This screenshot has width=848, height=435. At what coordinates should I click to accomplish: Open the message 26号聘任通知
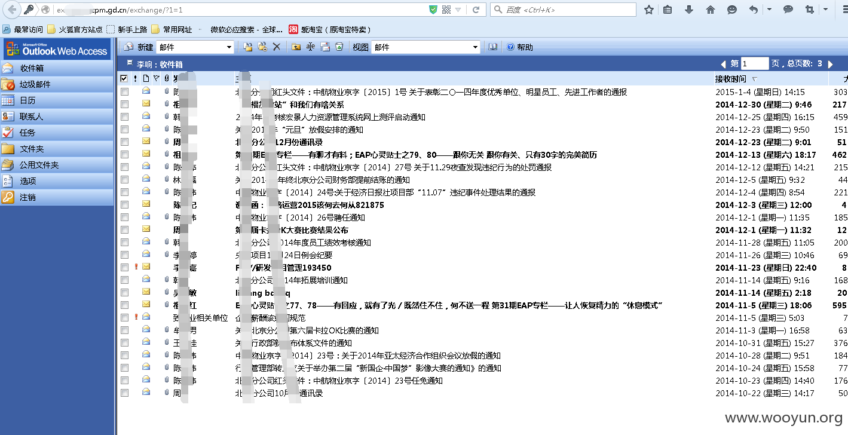(x=300, y=217)
